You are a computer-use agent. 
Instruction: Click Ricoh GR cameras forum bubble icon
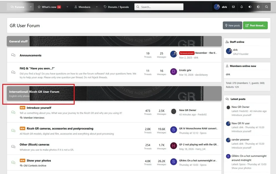click(13, 130)
